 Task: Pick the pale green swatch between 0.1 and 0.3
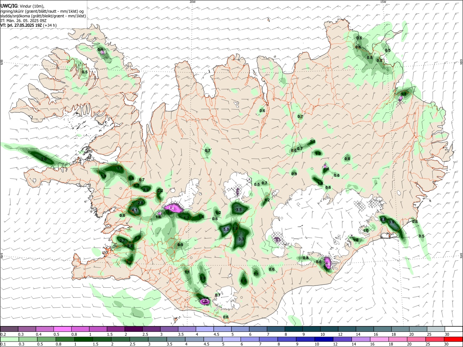[9, 339]
